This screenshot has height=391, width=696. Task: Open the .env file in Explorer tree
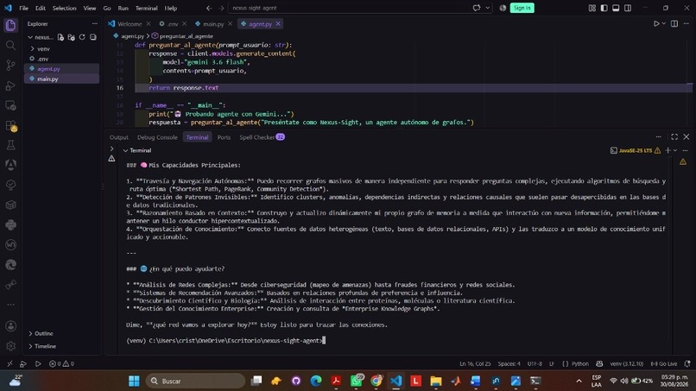click(61, 59)
